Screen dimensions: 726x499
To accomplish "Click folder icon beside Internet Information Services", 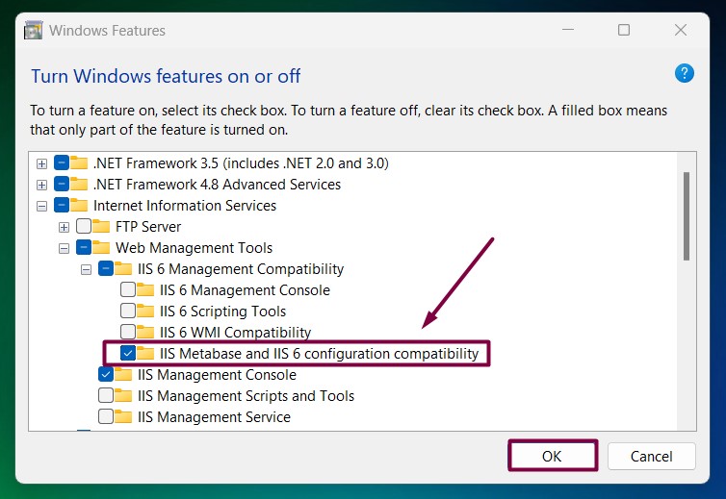I will click(x=79, y=205).
